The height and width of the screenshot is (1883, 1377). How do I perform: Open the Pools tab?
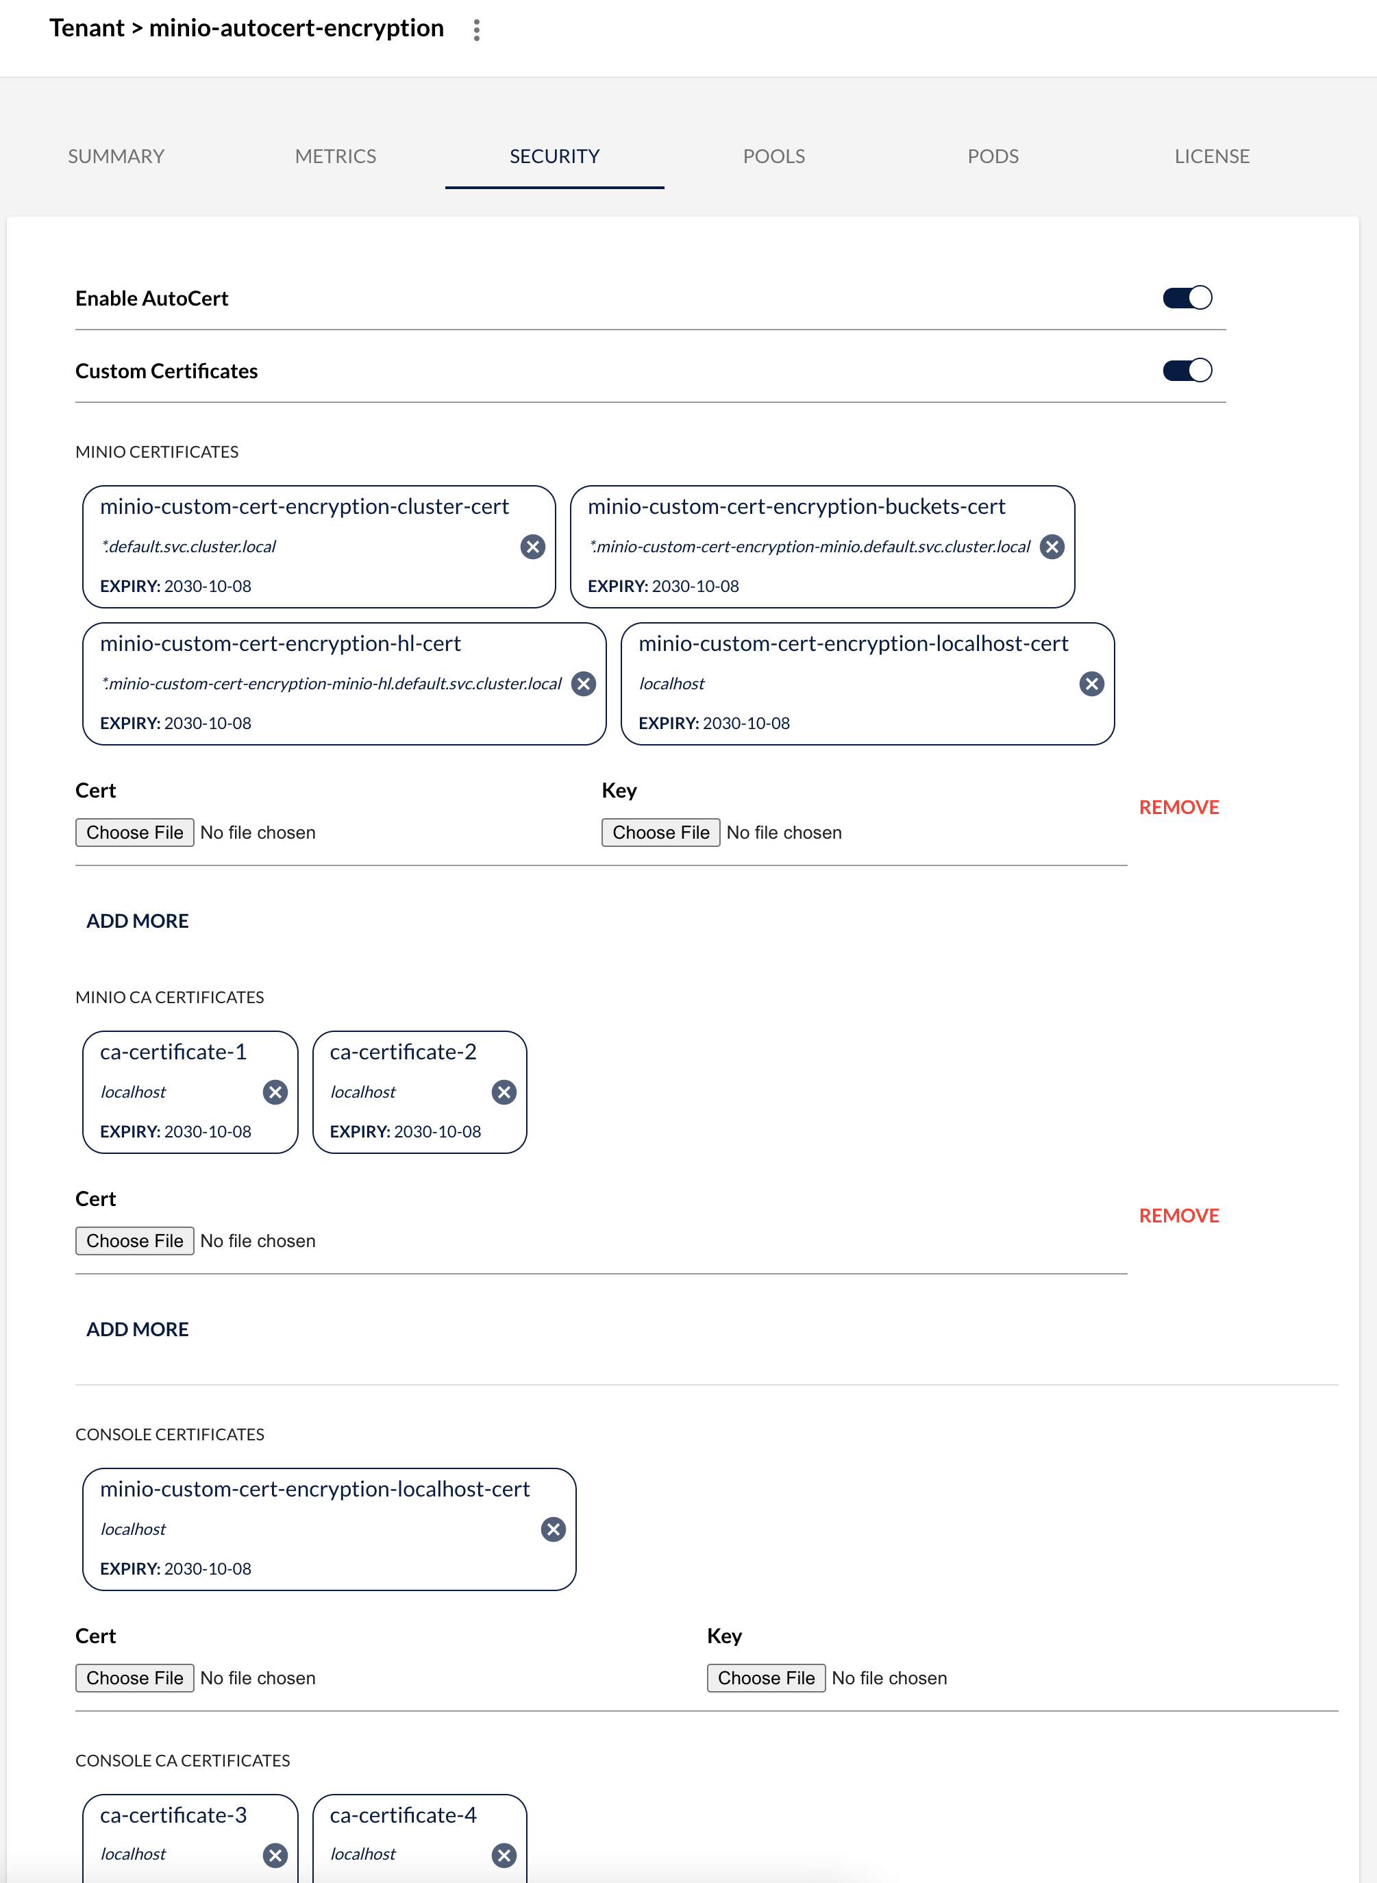tap(773, 156)
